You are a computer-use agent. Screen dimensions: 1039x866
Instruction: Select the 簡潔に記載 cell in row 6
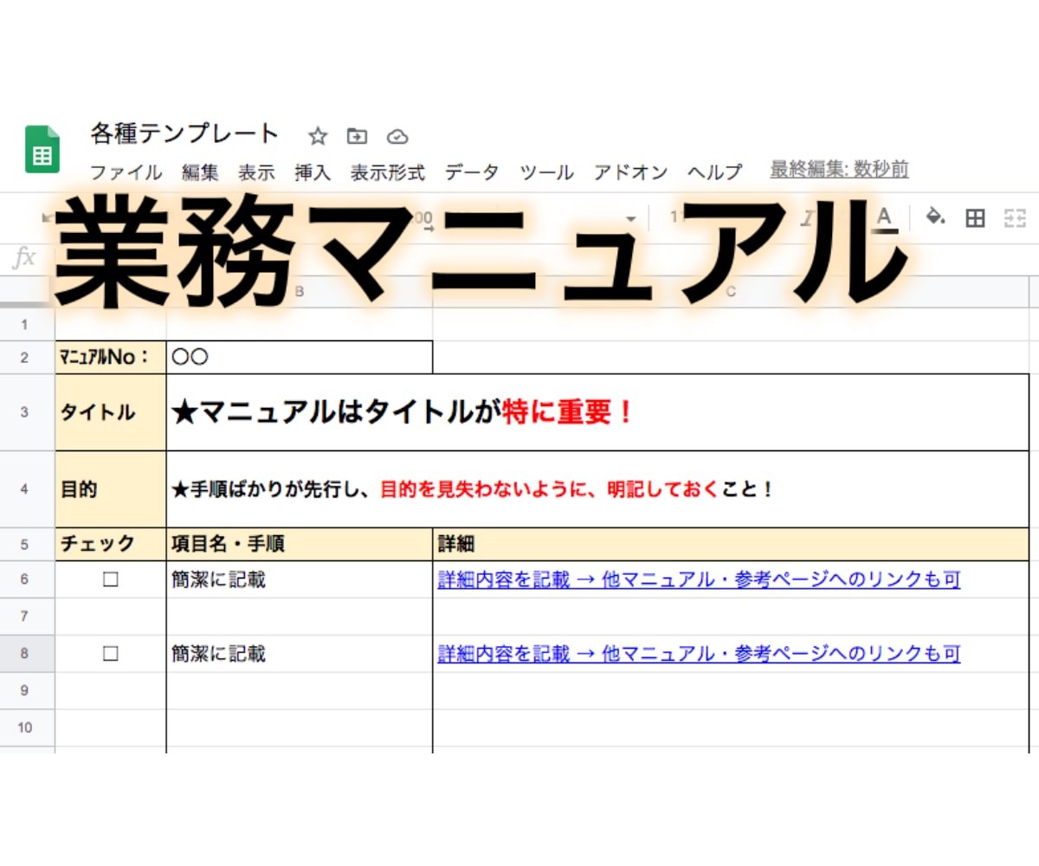click(x=300, y=580)
